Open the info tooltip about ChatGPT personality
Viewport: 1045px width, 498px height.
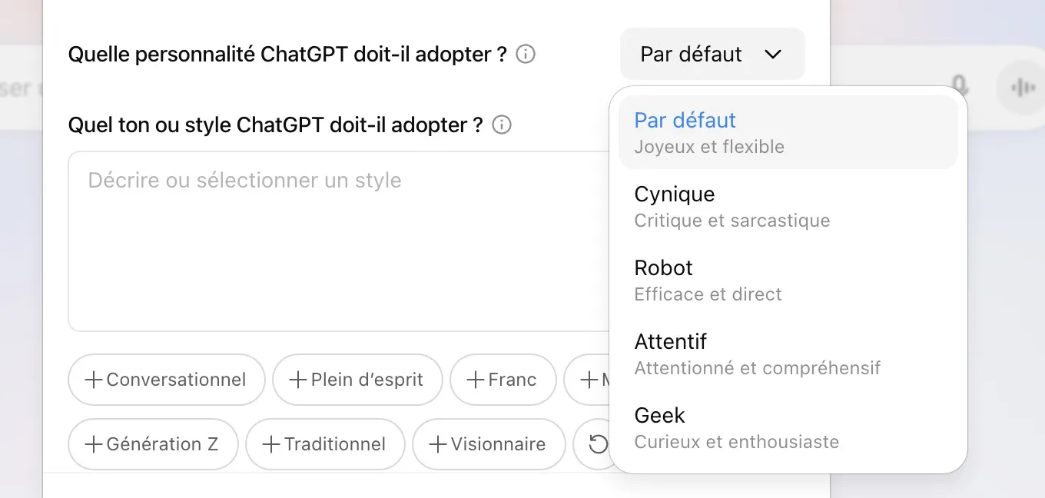tap(525, 54)
